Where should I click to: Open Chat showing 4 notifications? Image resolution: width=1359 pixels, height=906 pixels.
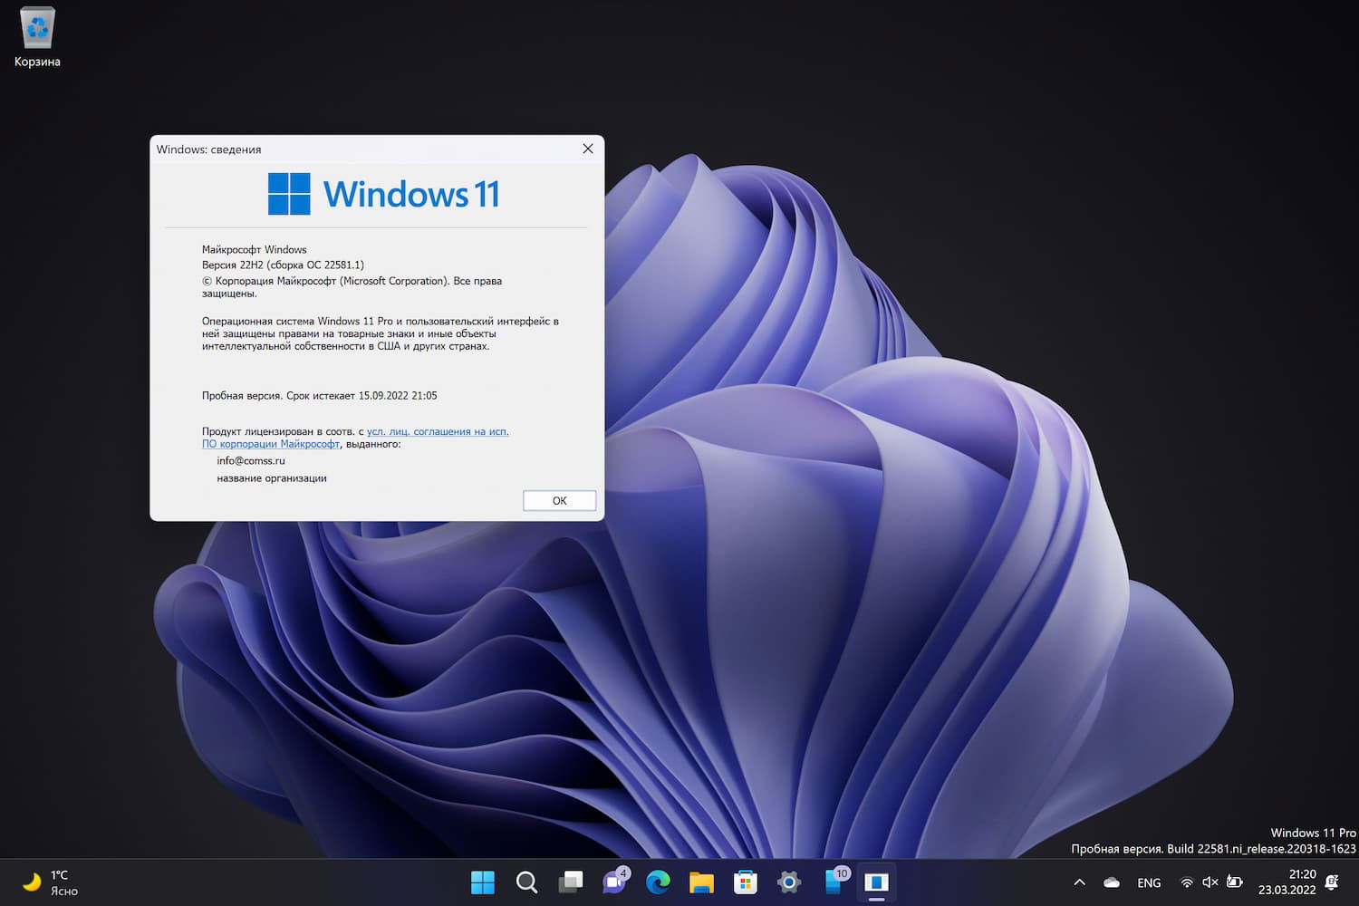tap(614, 882)
